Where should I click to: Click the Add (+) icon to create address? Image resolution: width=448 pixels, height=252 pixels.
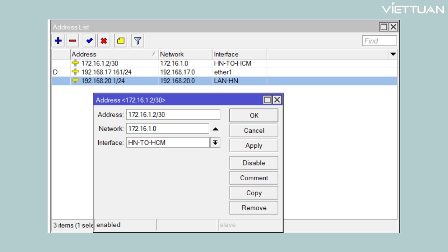click(58, 40)
